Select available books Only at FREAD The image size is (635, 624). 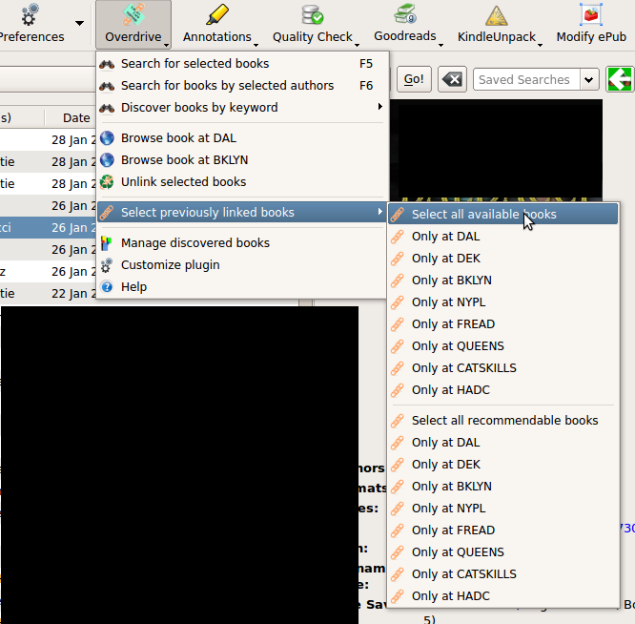(503, 324)
